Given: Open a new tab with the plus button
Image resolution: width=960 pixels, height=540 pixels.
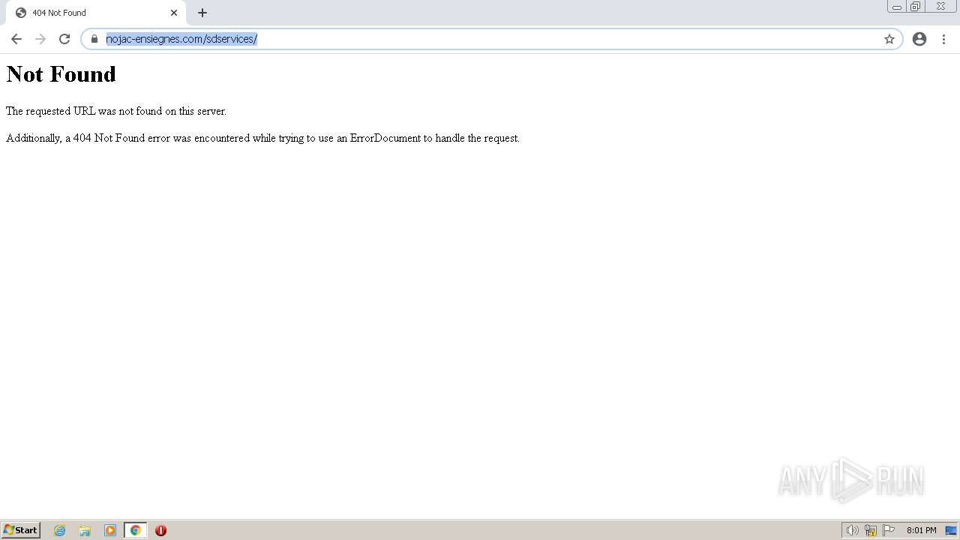Looking at the screenshot, I should (x=202, y=13).
